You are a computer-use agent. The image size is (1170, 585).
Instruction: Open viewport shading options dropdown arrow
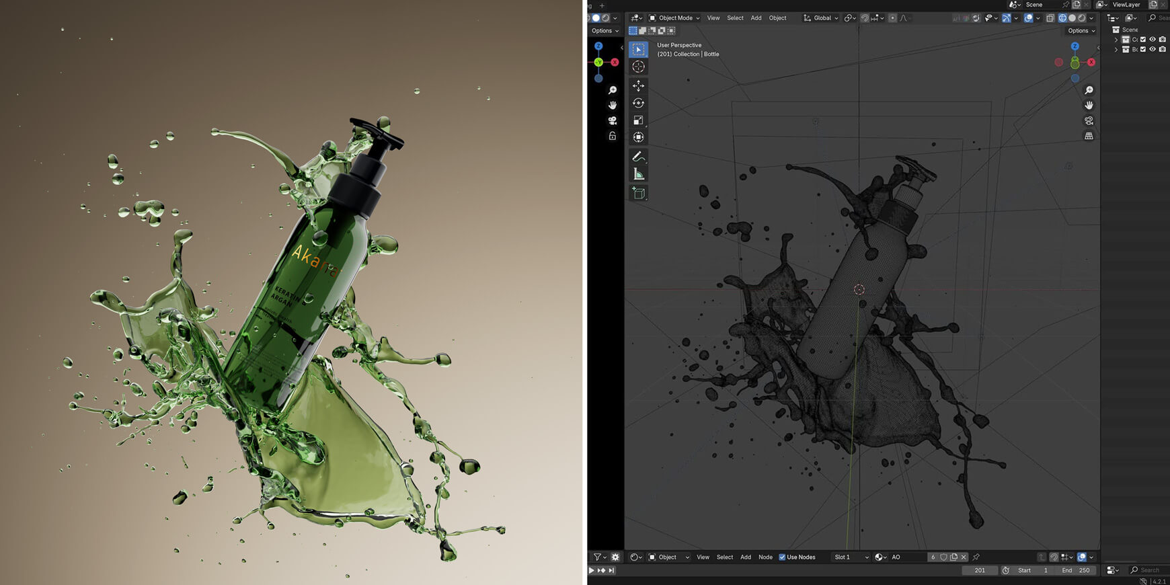[1091, 18]
